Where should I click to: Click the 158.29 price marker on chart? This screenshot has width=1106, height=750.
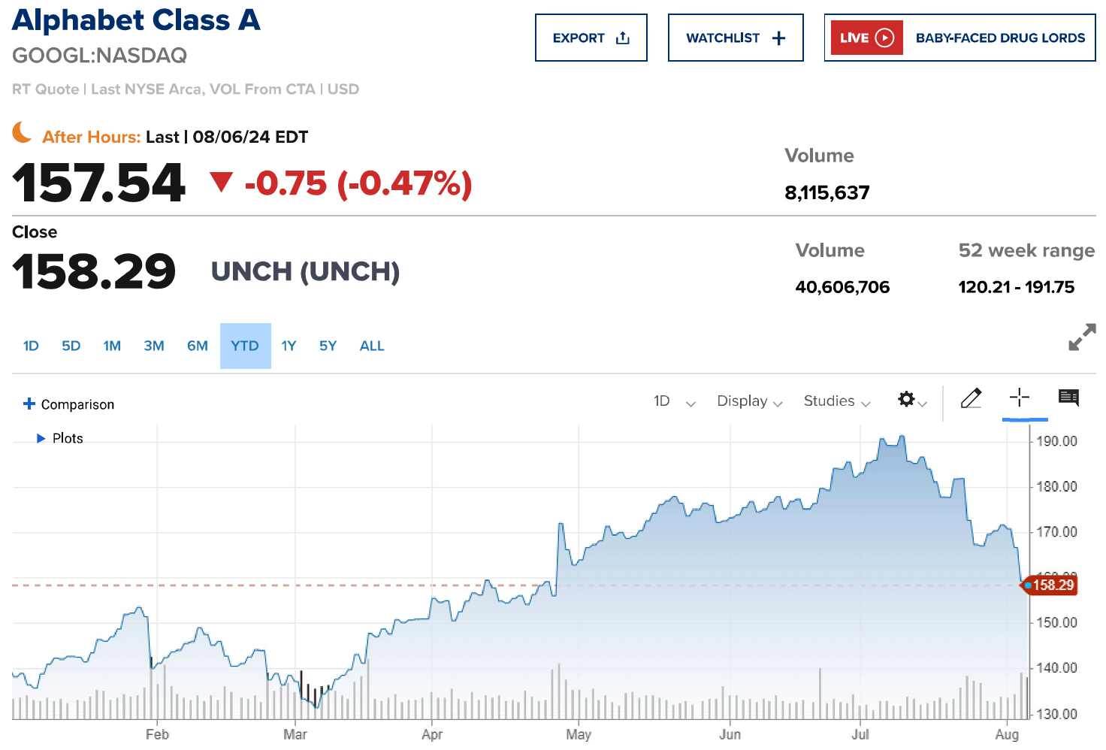coord(1052,585)
